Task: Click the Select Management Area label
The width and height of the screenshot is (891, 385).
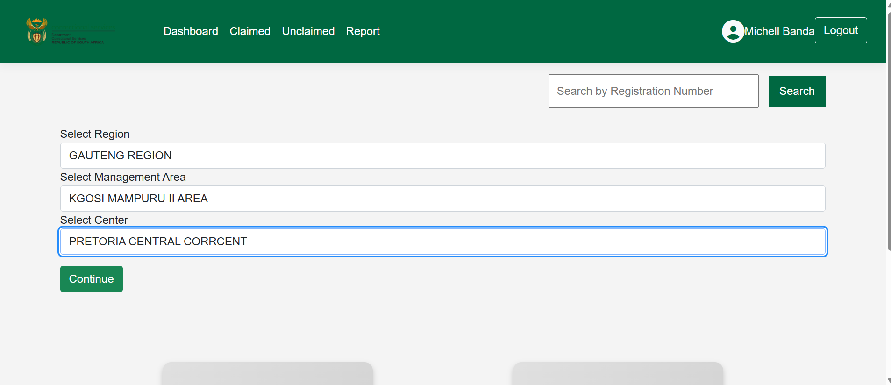Action: [123, 177]
